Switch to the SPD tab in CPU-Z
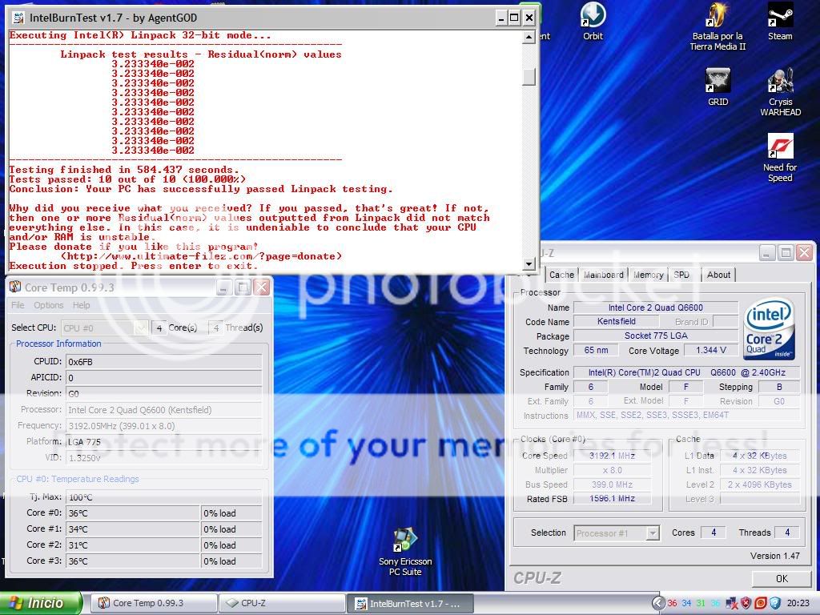 681,275
